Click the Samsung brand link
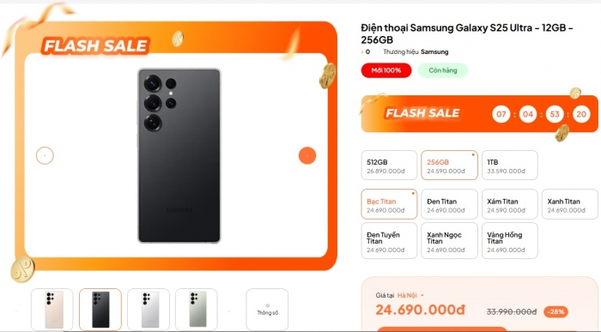Screen dimensions: 601x332 point(434,51)
